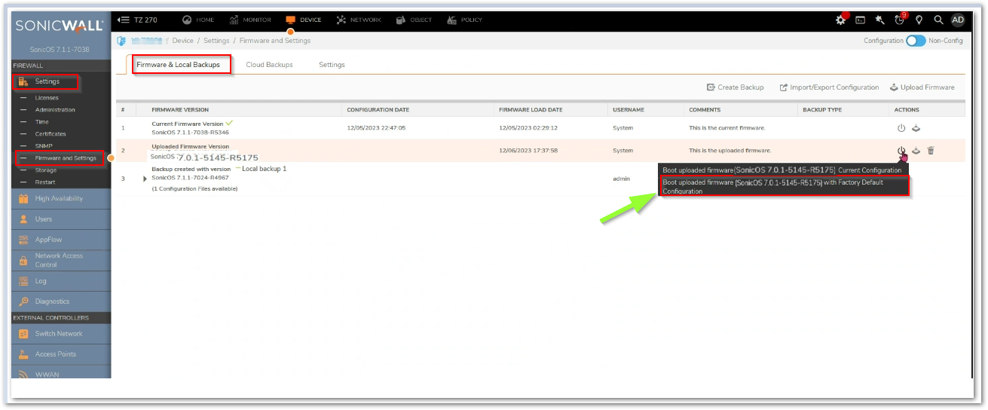988x410 pixels.
Task: Expand Network Access Control in sidebar
Action: (x=59, y=260)
